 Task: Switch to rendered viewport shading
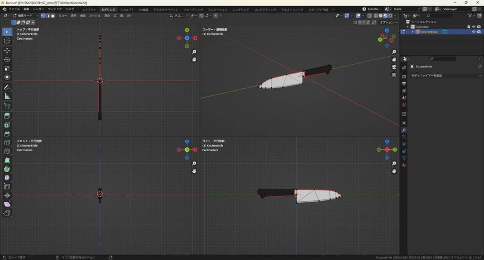click(x=390, y=16)
